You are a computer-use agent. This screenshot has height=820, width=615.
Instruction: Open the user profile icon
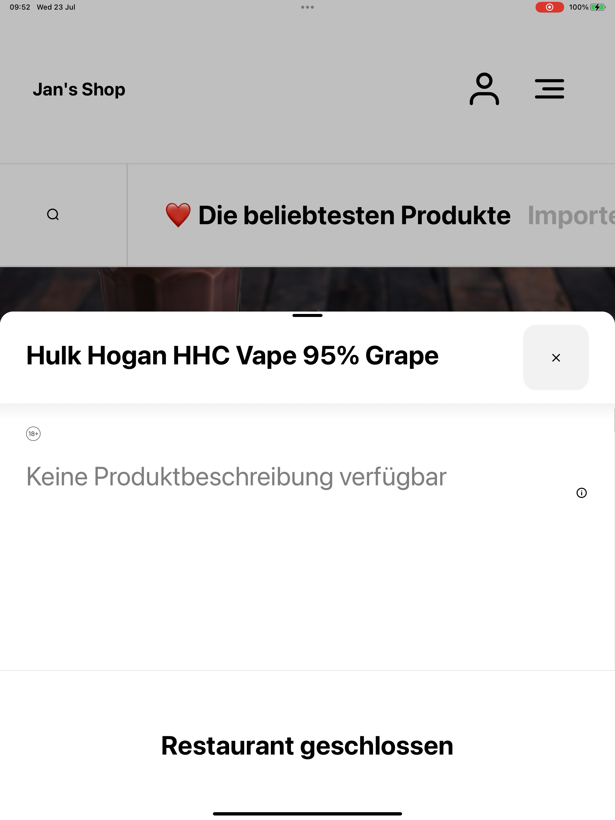[x=484, y=89]
